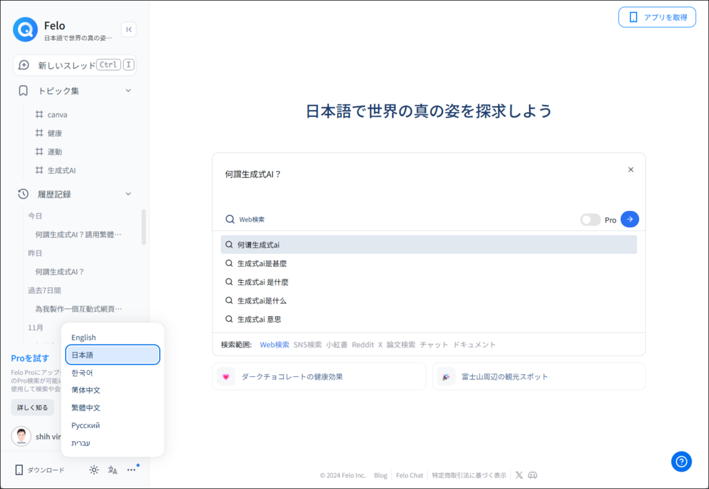This screenshot has height=489, width=709.
Task: Click the Web検索 mode selector
Action: point(246,219)
